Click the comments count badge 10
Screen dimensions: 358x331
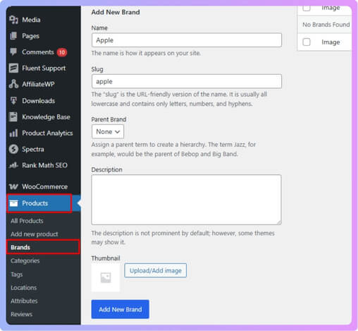coord(62,52)
